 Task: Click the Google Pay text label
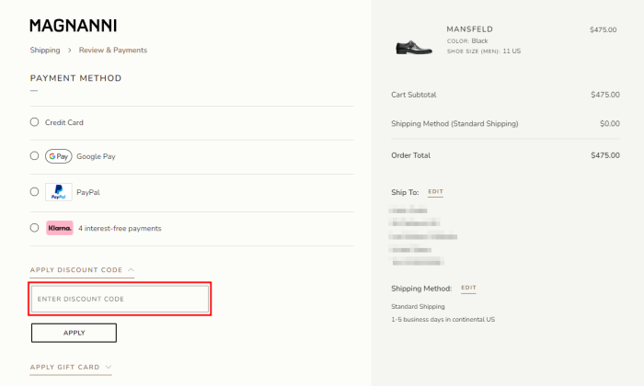pos(96,156)
